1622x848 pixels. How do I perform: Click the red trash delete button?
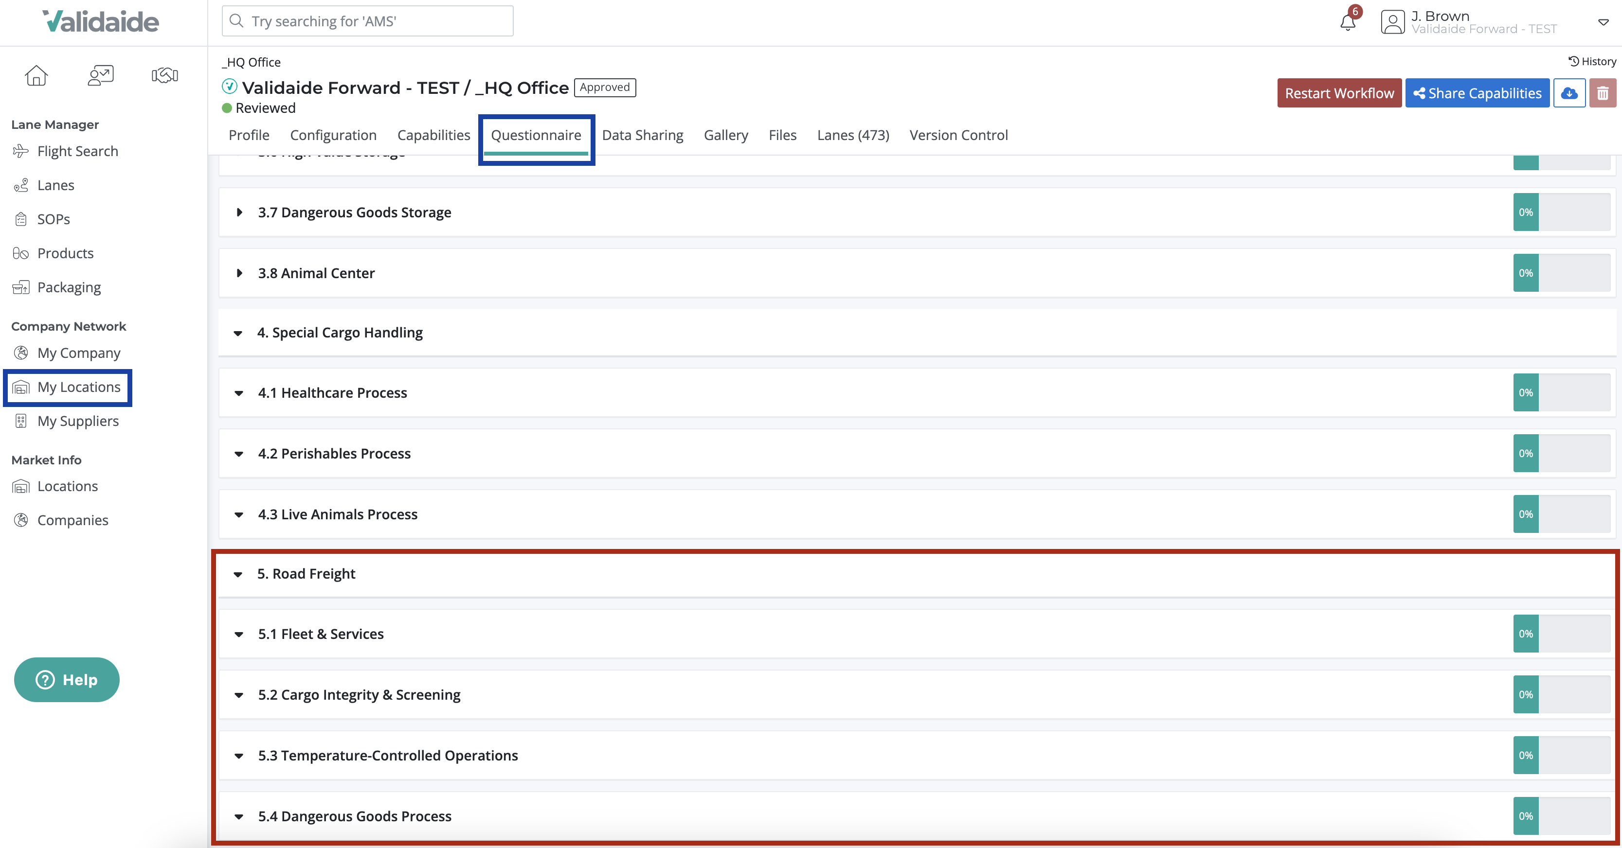[1603, 93]
